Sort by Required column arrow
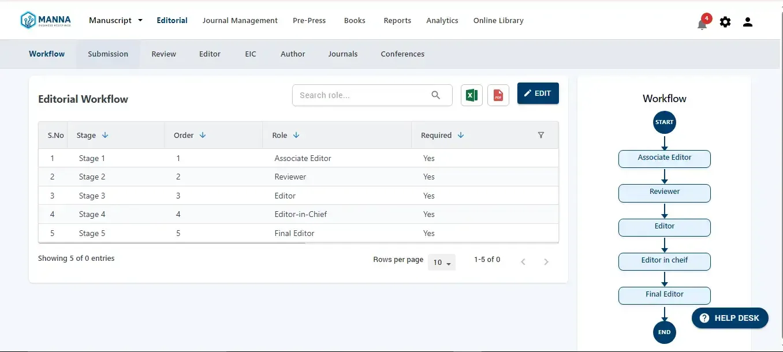 click(x=461, y=135)
